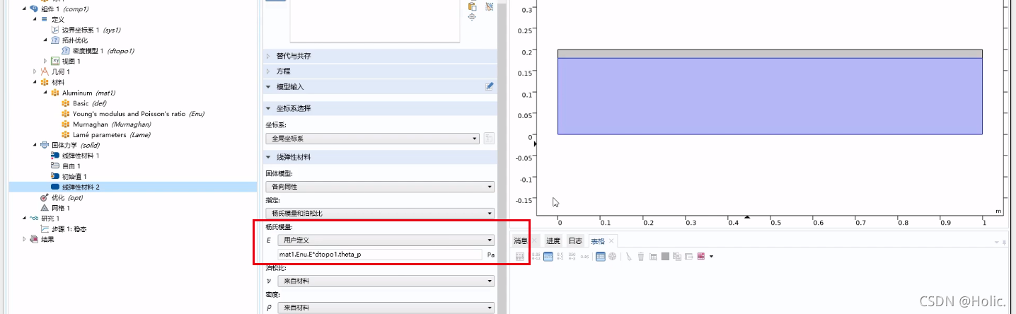This screenshot has width=1016, height=314.
Task: Collapse the 模型输入 section
Action: pyautogui.click(x=268, y=86)
